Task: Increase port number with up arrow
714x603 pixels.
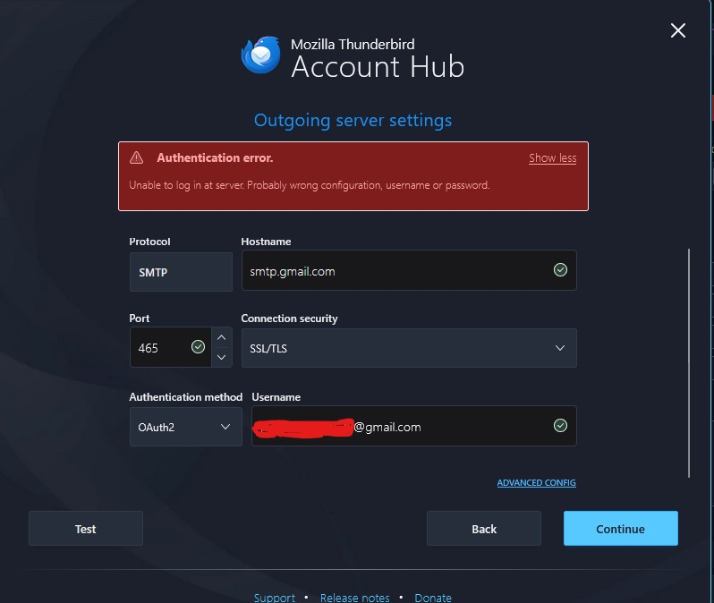Action: 222,337
